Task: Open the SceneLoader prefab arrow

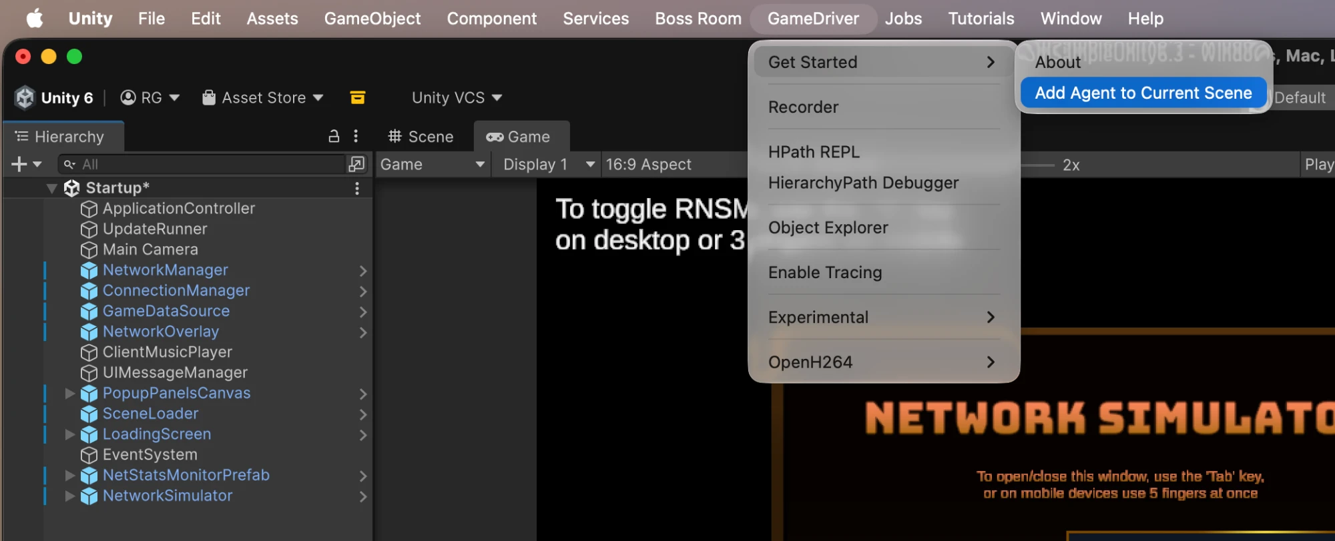Action: coord(363,414)
